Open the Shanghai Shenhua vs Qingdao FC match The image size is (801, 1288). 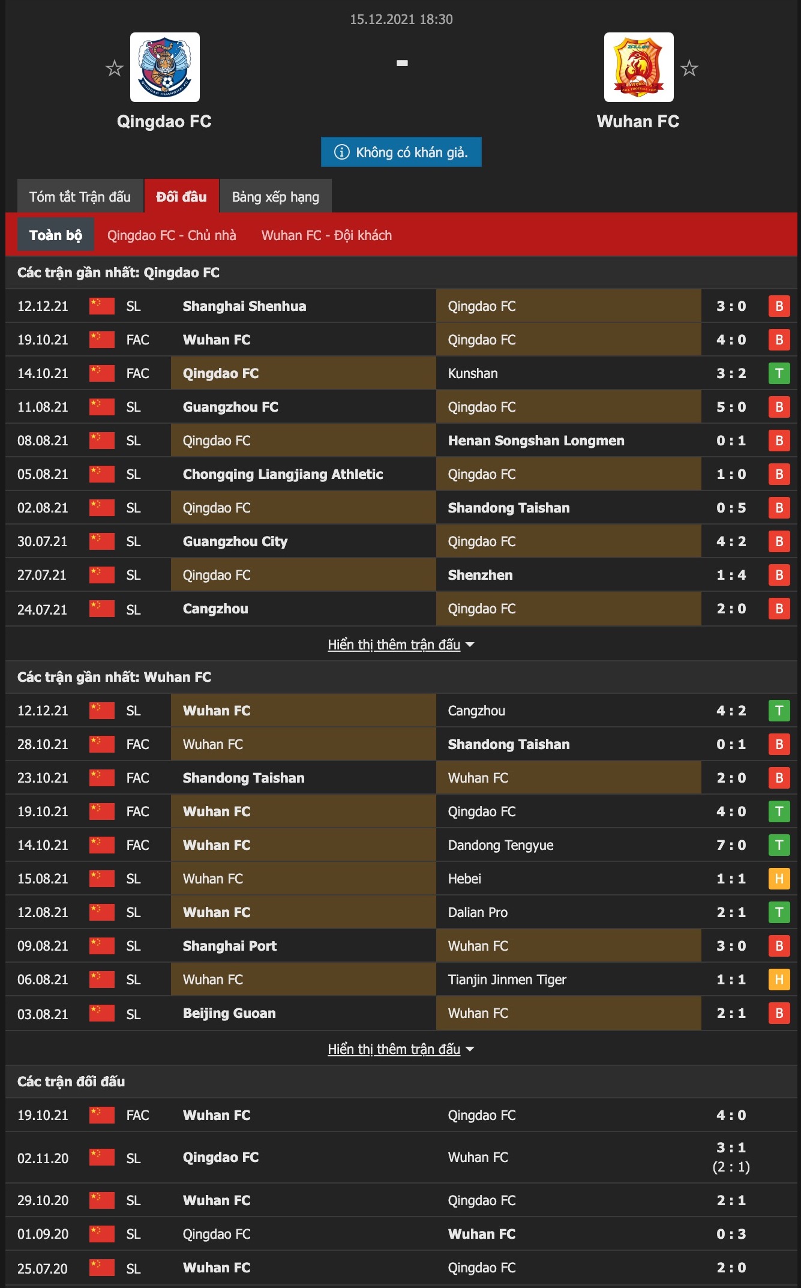click(x=401, y=306)
